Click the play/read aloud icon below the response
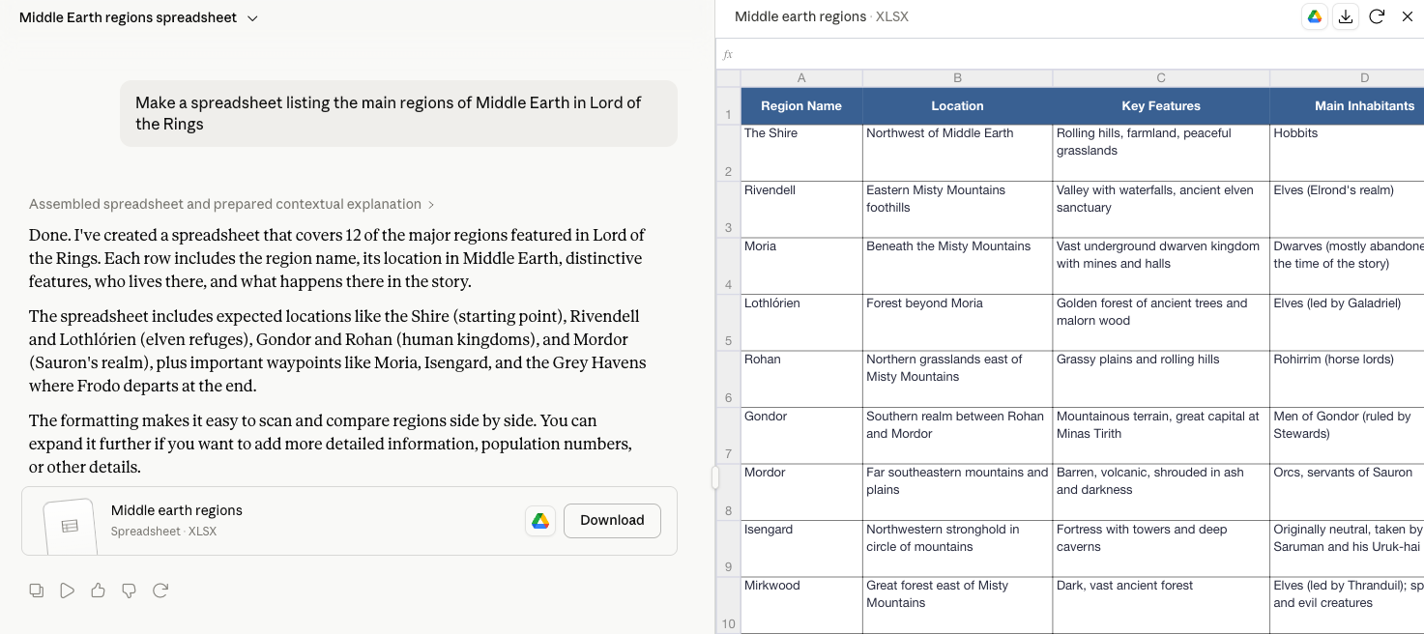 coord(67,591)
